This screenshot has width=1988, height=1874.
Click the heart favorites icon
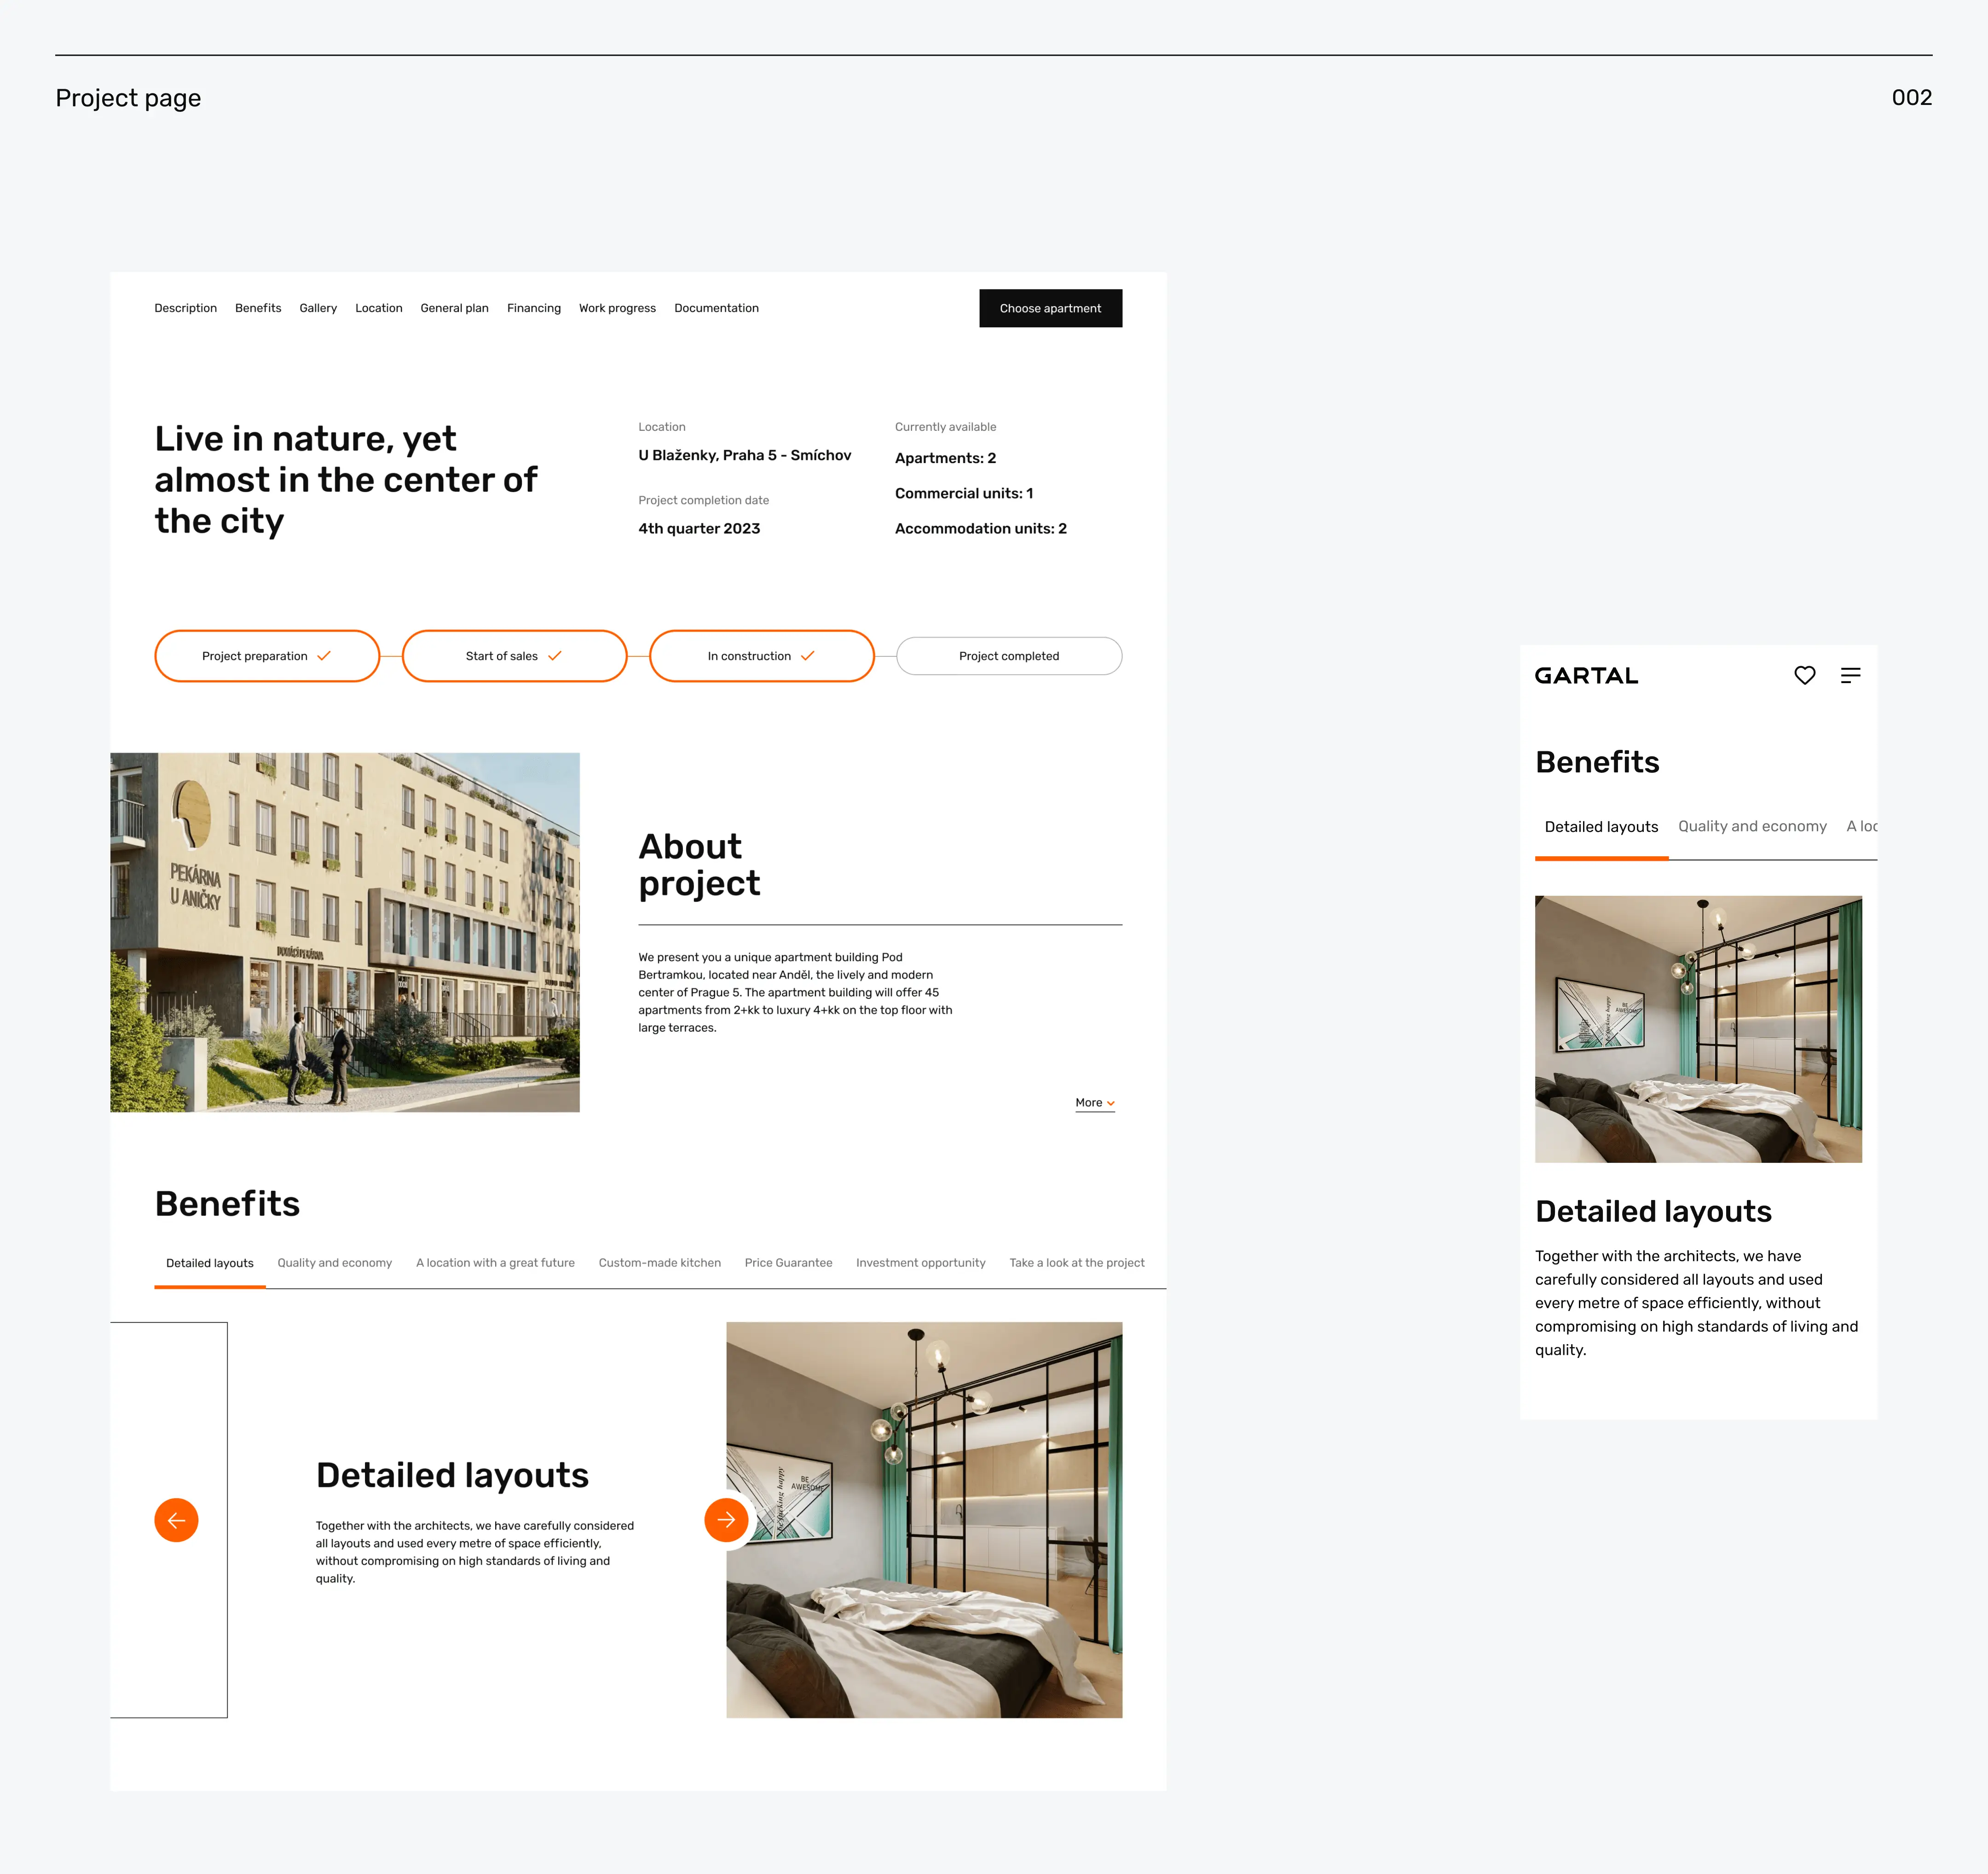click(x=1804, y=675)
